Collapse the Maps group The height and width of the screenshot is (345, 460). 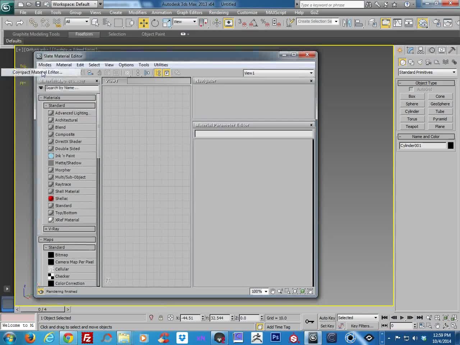67,240
